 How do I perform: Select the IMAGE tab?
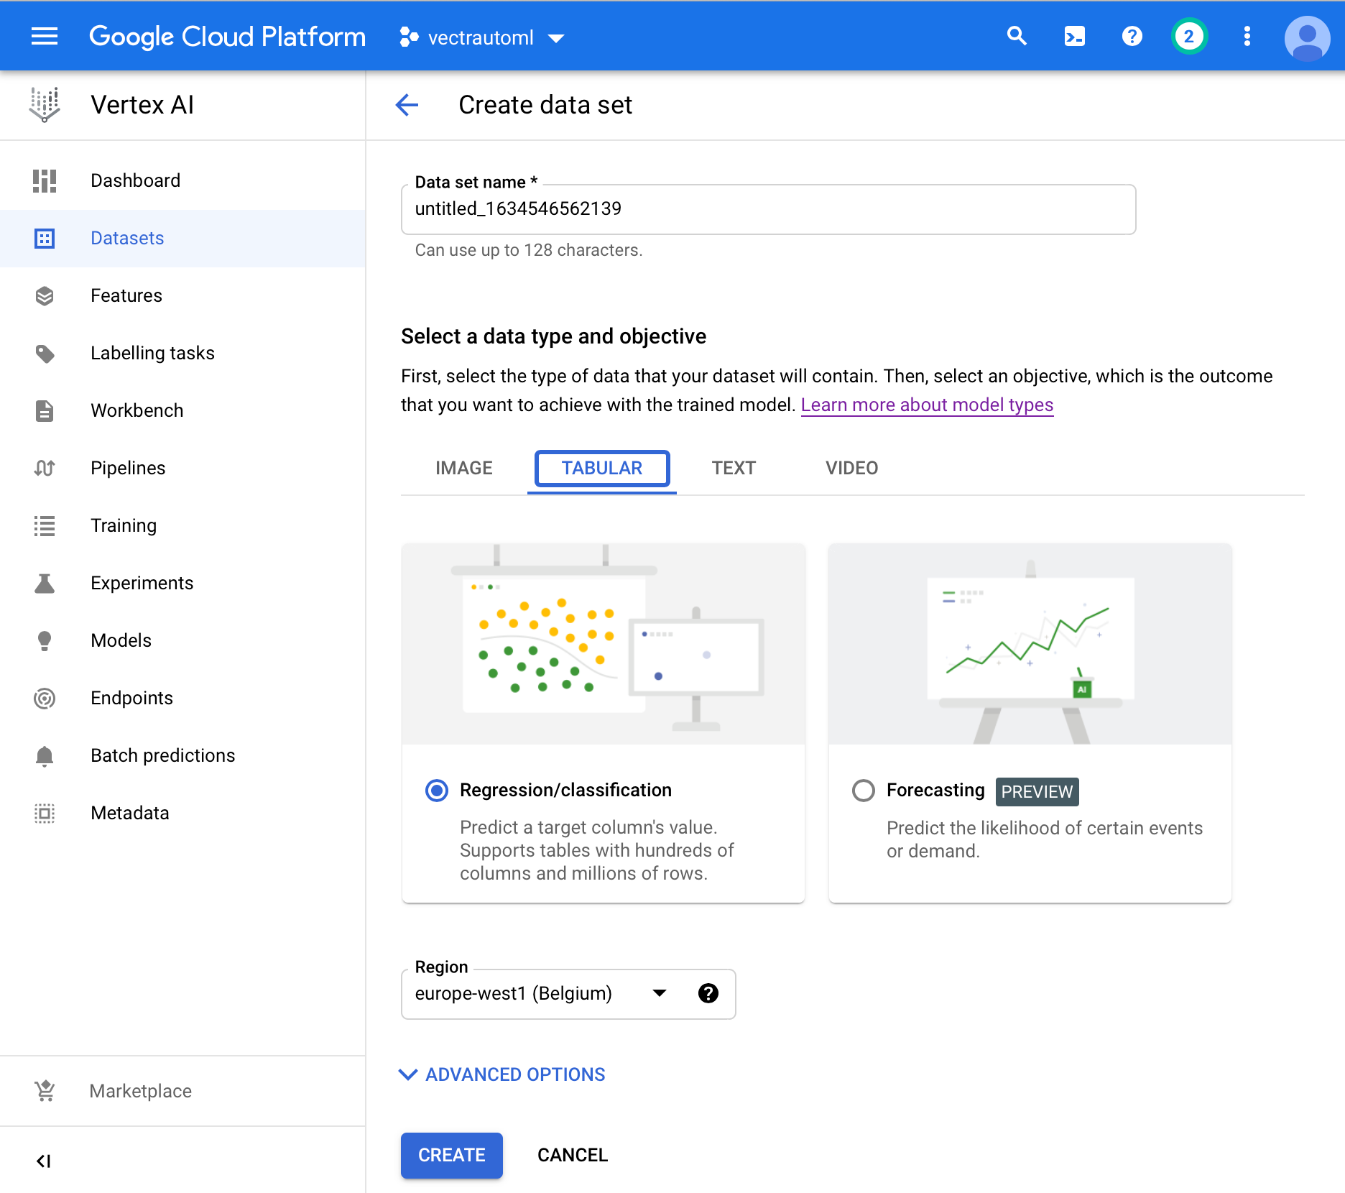pos(463,468)
